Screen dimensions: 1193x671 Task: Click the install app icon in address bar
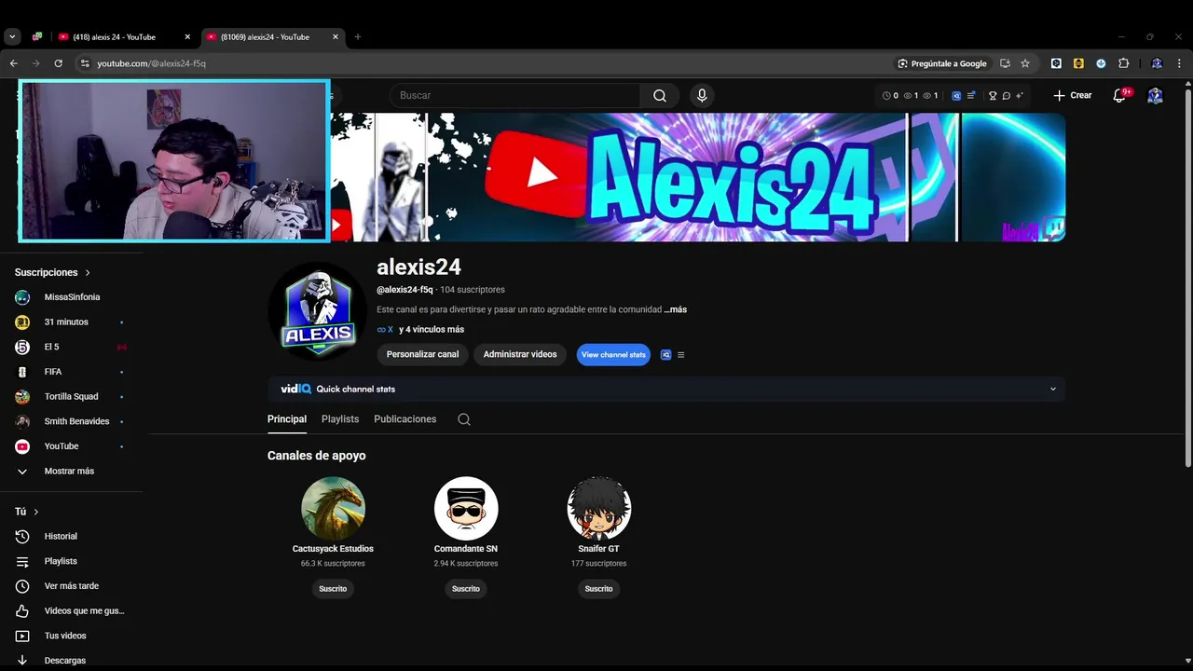pyautogui.click(x=1005, y=63)
